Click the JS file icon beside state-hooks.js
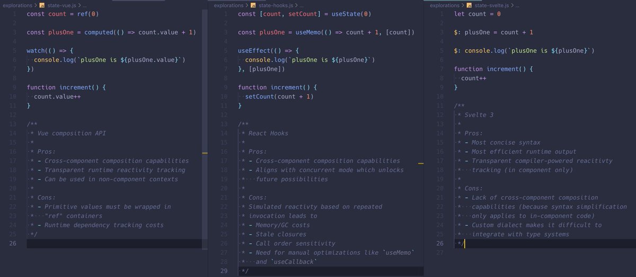 click(254, 5)
